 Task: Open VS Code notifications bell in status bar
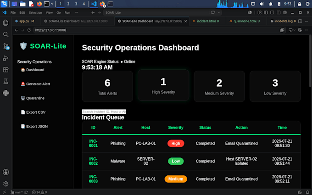point(307,192)
